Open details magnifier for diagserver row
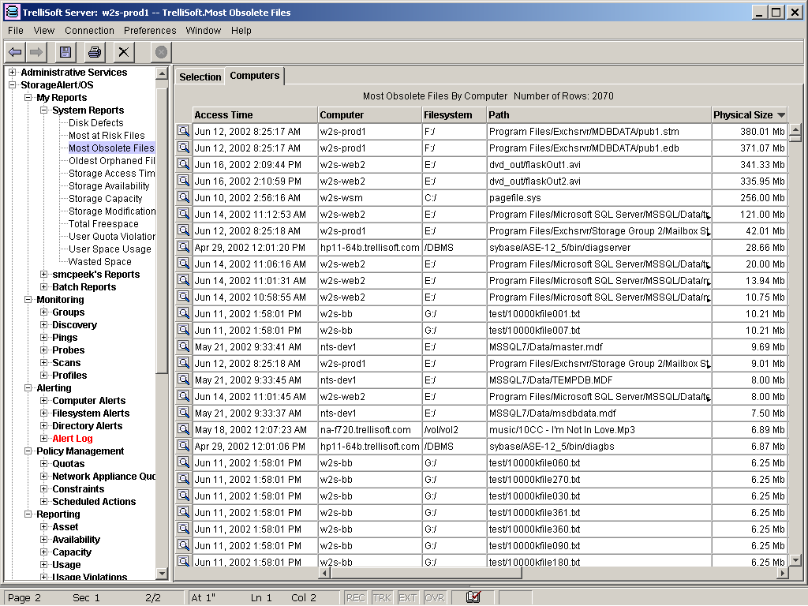Image resolution: width=808 pixels, height=606 pixels. point(183,247)
